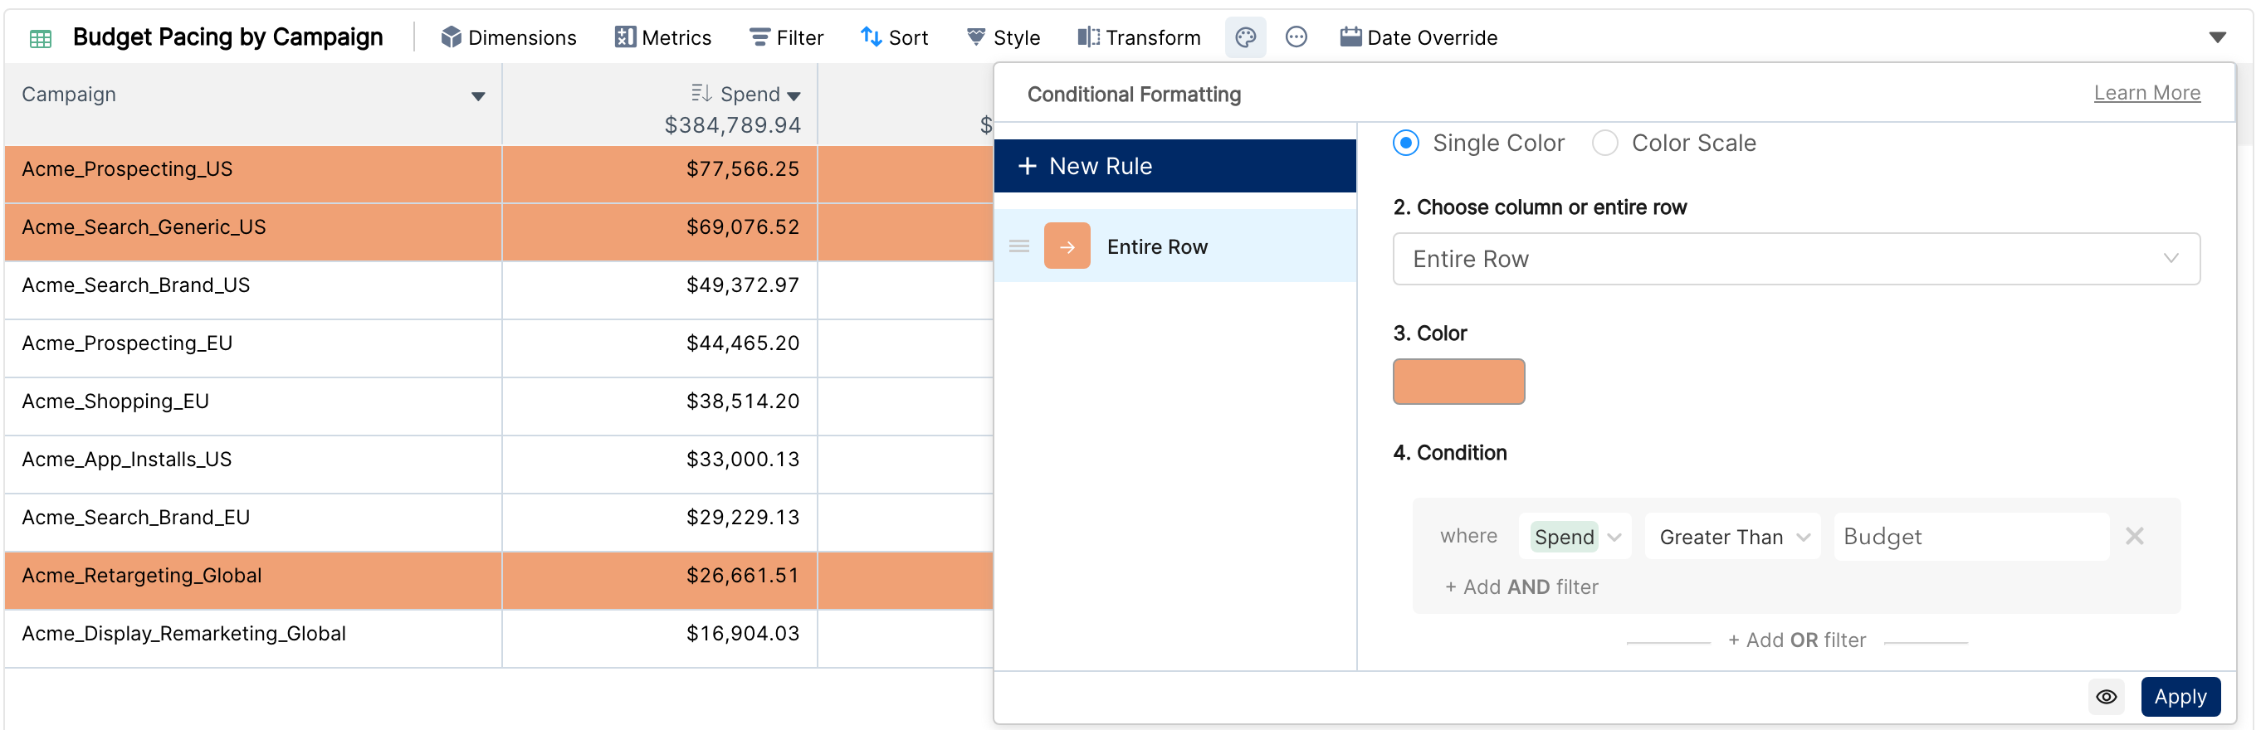The width and height of the screenshot is (2261, 730).
Task: Select the Acme_Search_Brand_US campaign cell
Action: (x=253, y=290)
